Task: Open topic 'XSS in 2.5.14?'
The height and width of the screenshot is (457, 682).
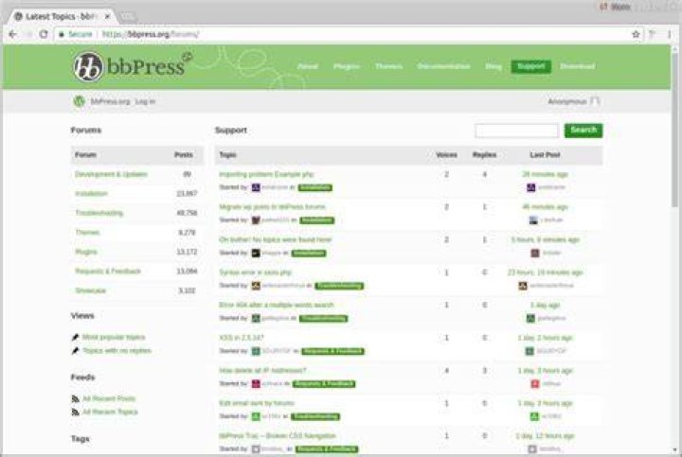Action: (242, 338)
